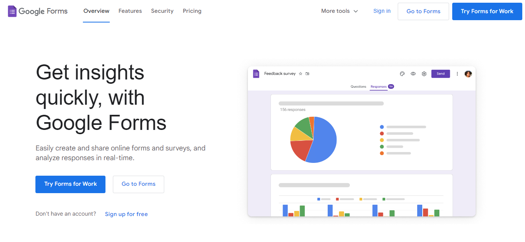Switch to the Responses tab
Image resolution: width=525 pixels, height=242 pixels.
click(x=379, y=86)
